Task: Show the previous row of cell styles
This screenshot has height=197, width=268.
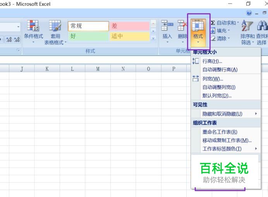Action: [153, 24]
